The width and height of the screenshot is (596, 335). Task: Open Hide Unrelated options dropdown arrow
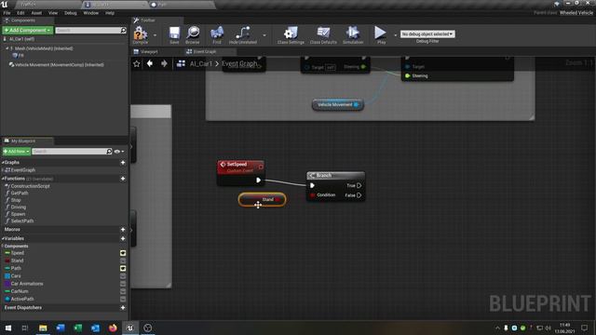click(264, 35)
